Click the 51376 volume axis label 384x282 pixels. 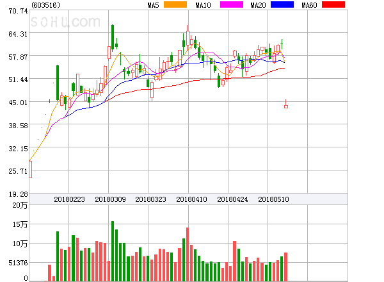tap(18, 263)
